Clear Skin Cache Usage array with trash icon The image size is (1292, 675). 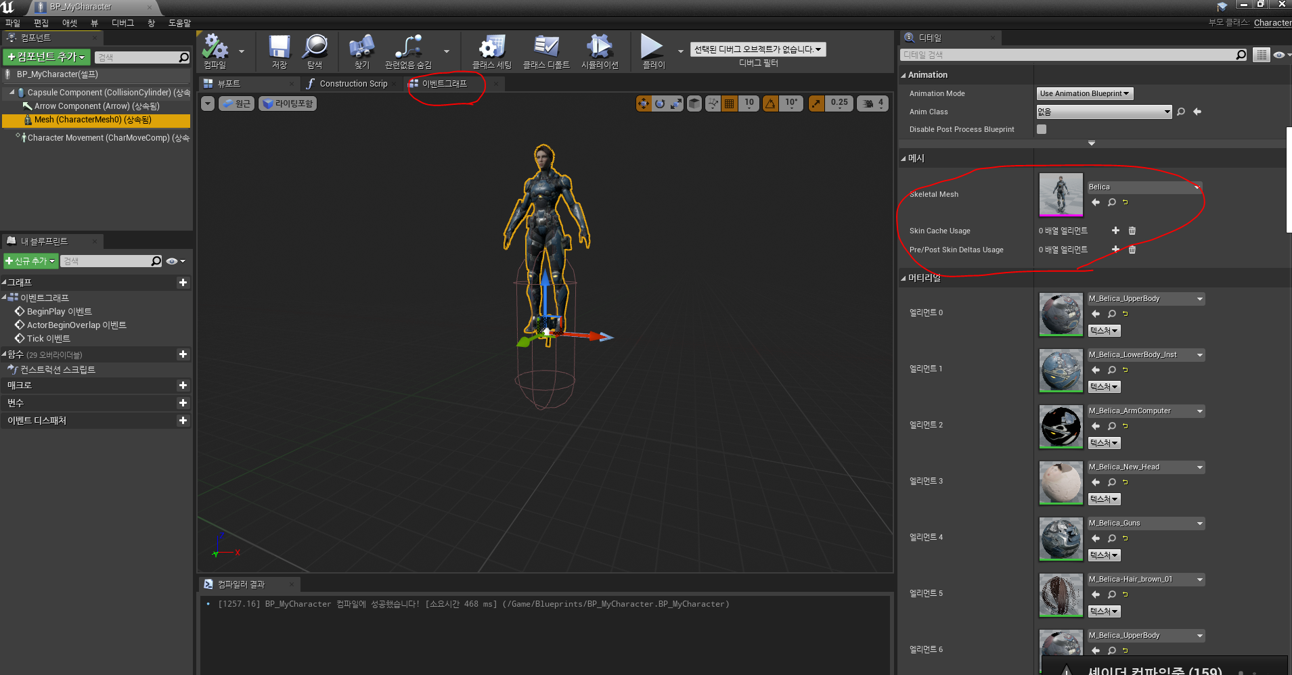point(1132,231)
